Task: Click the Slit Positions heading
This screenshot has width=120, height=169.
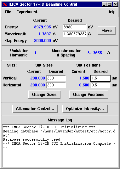Action: (x=89, y=65)
